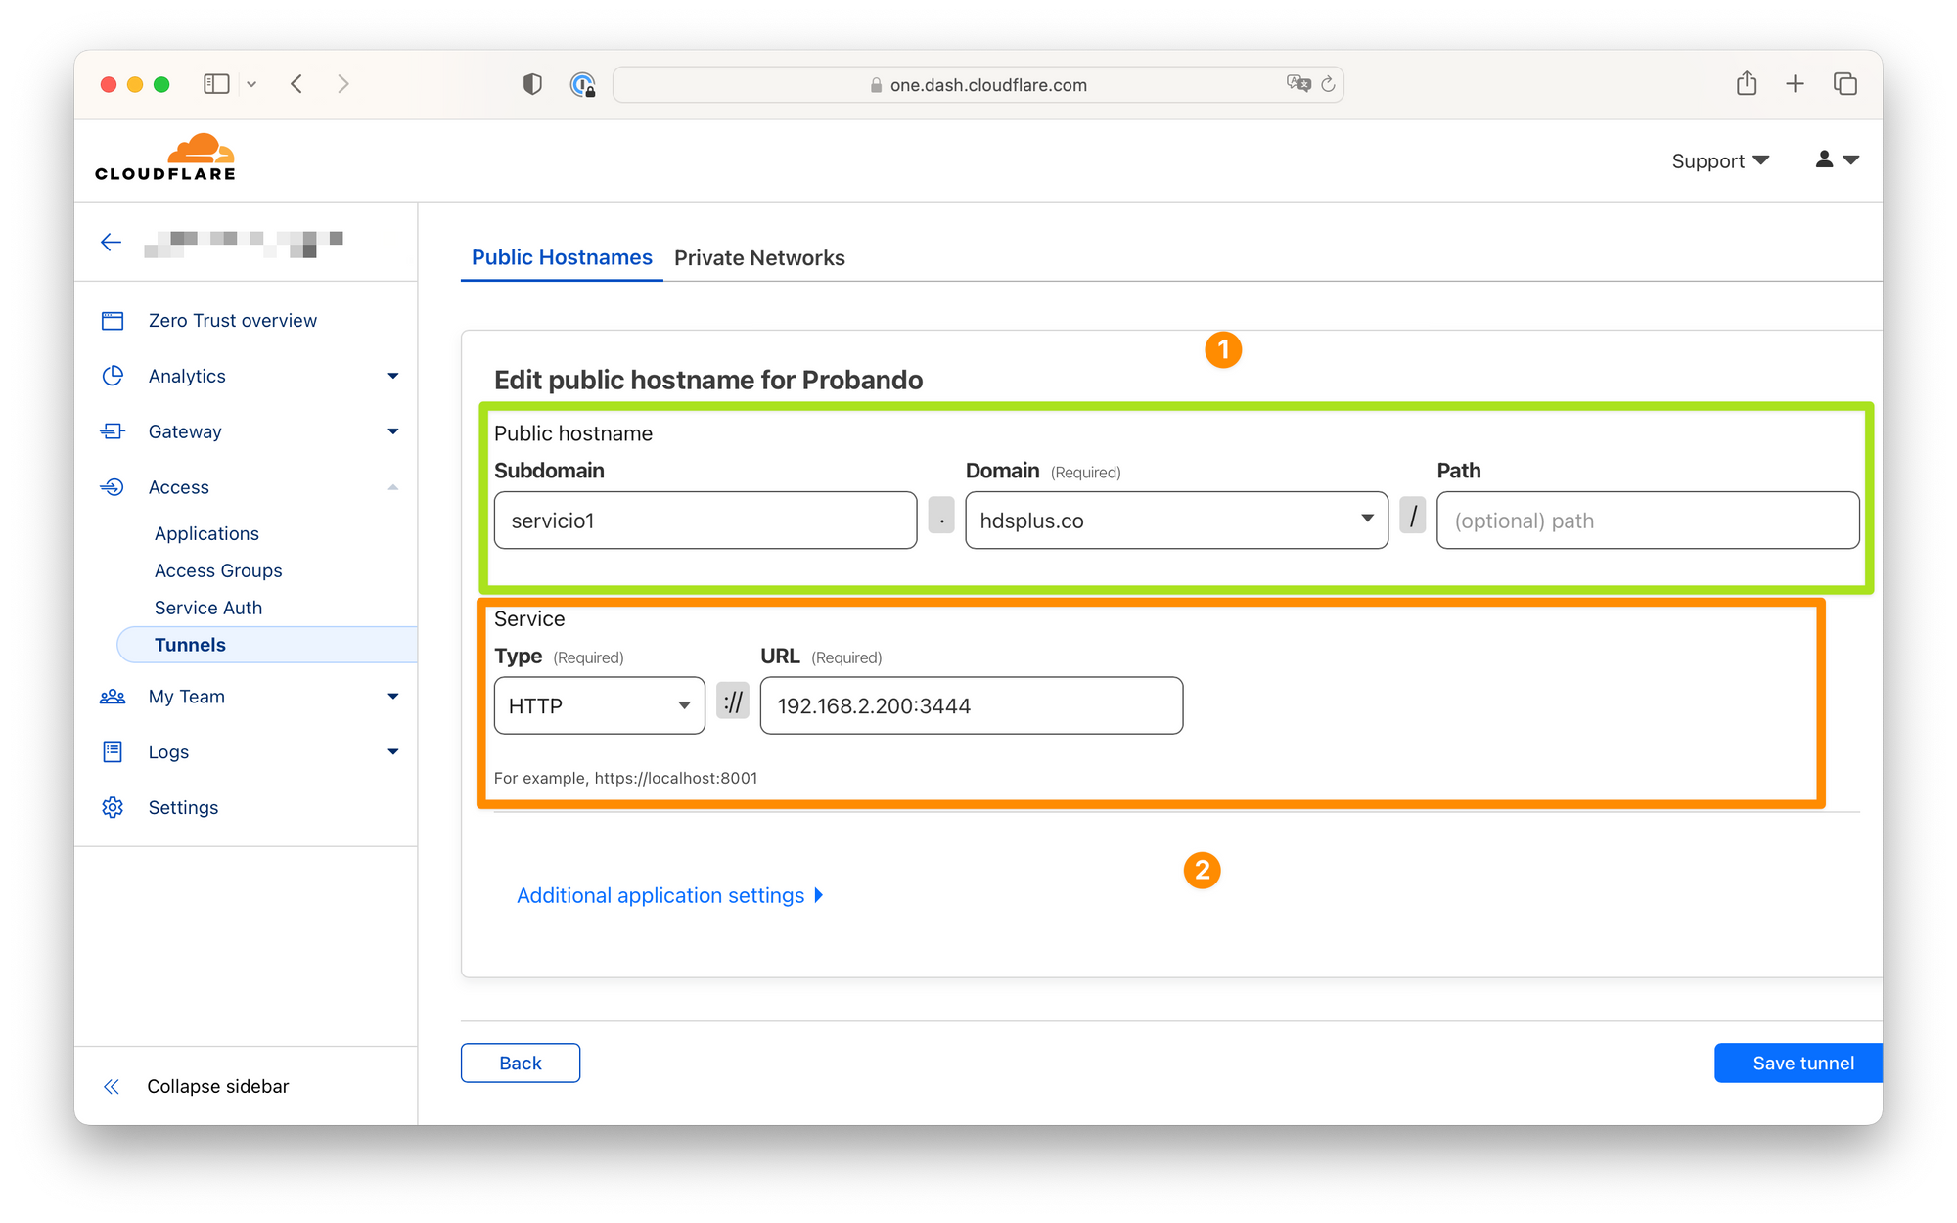This screenshot has height=1223, width=1957.
Task: Expand the Logs menu arrow
Action: tap(393, 751)
